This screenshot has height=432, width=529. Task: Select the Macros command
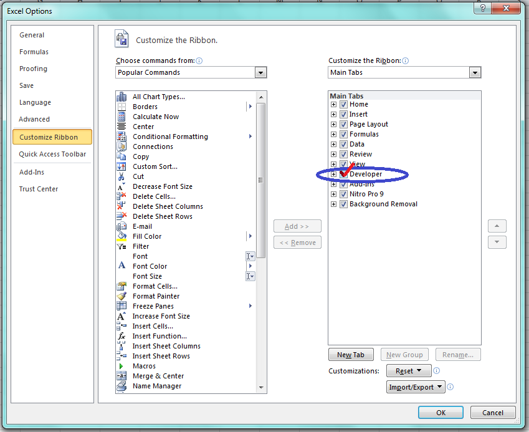tap(144, 366)
